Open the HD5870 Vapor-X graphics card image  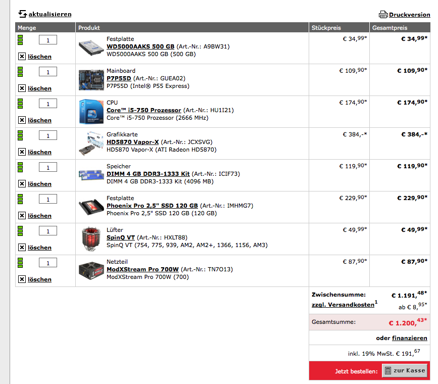coord(91,143)
